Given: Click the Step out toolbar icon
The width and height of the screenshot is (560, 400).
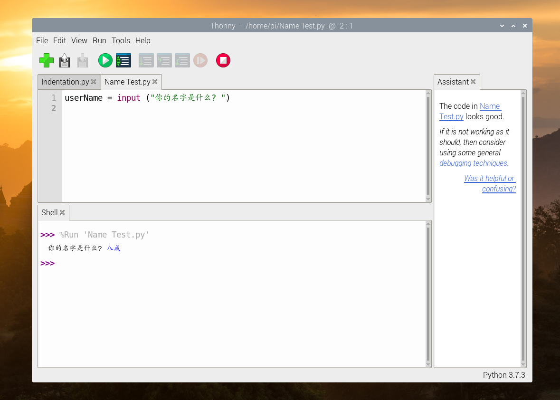Looking at the screenshot, I should (x=182, y=60).
